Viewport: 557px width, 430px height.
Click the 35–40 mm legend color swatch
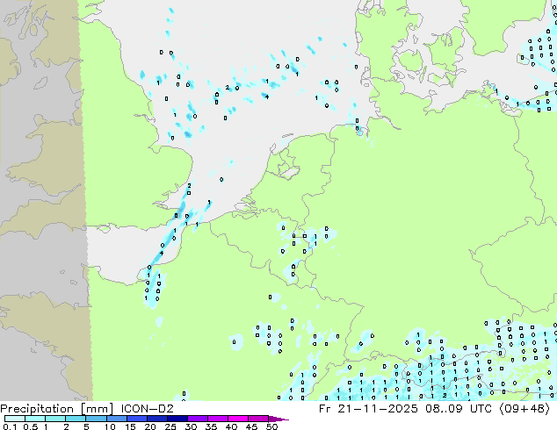tap(217, 419)
